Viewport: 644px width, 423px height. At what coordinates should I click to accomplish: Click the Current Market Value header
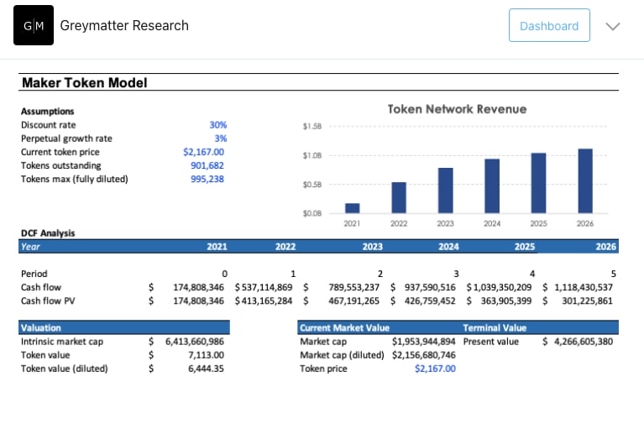(x=344, y=328)
